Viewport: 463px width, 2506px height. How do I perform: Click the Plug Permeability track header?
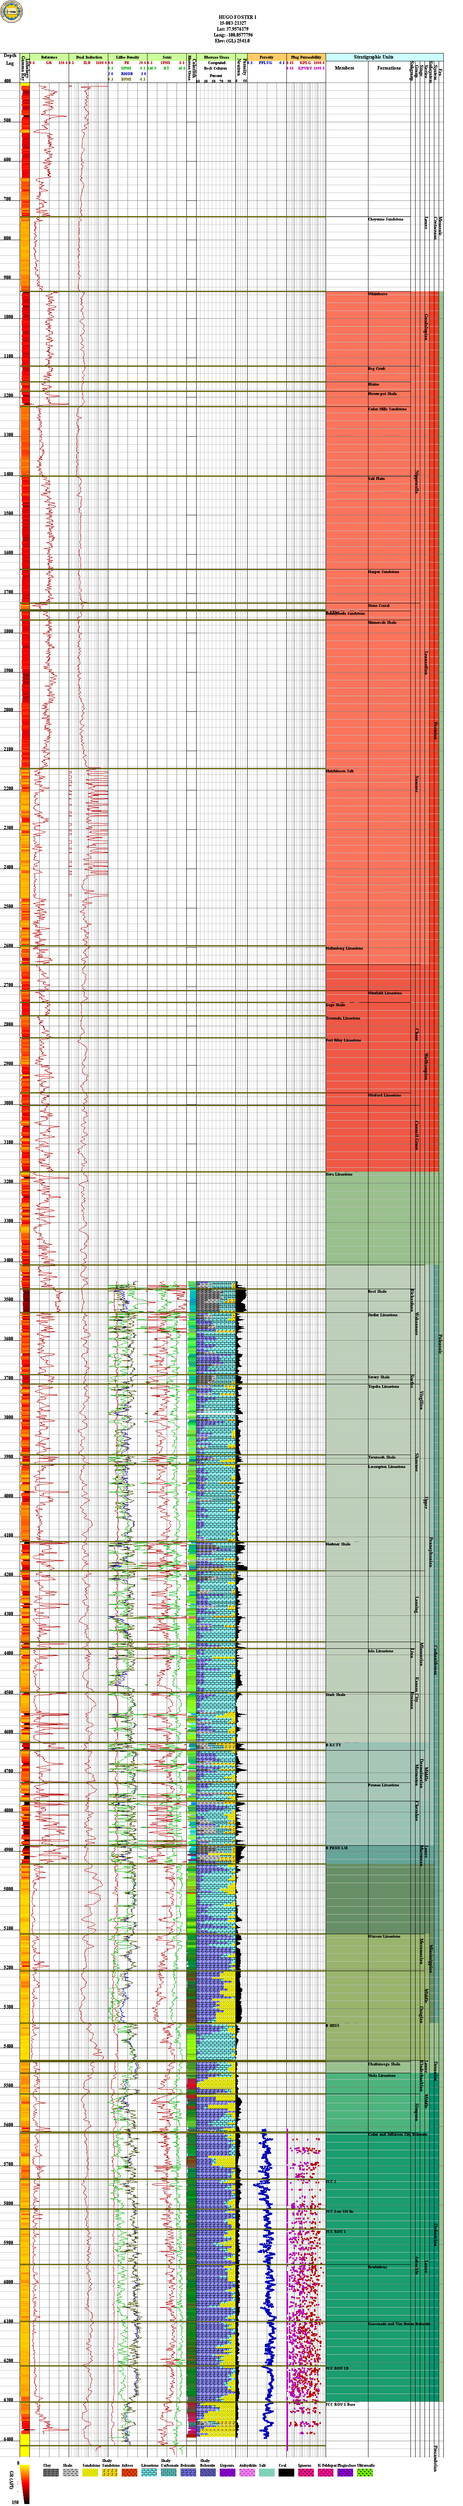(x=305, y=57)
